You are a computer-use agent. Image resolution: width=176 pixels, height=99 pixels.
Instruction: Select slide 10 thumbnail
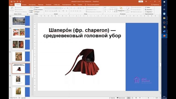point(21,33)
